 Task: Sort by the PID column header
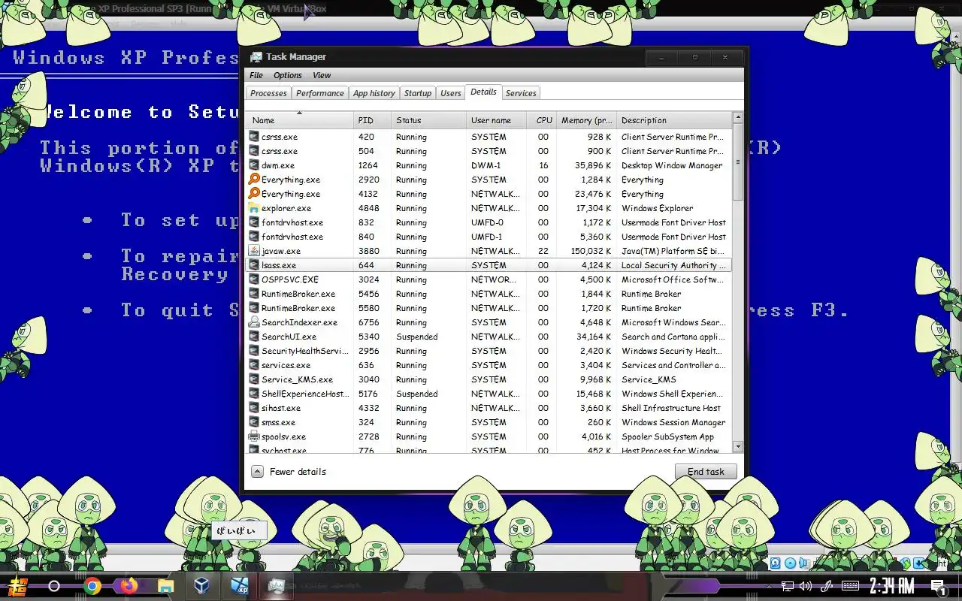point(373,120)
